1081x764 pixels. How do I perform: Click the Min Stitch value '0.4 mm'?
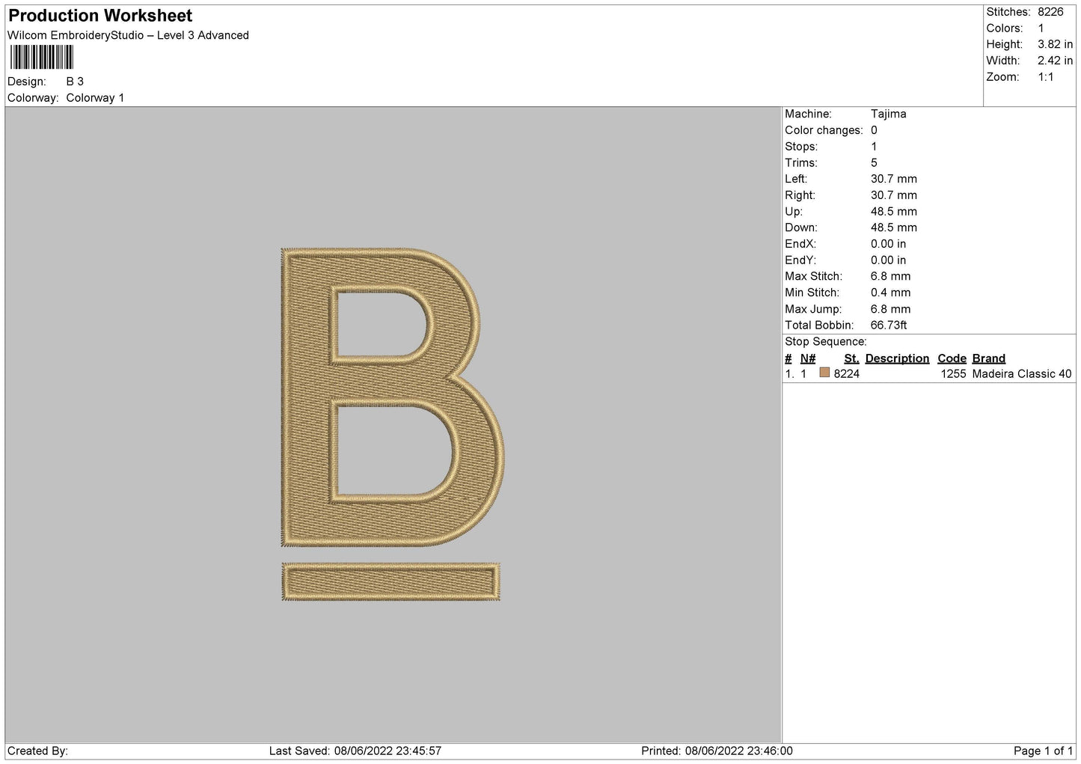890,293
